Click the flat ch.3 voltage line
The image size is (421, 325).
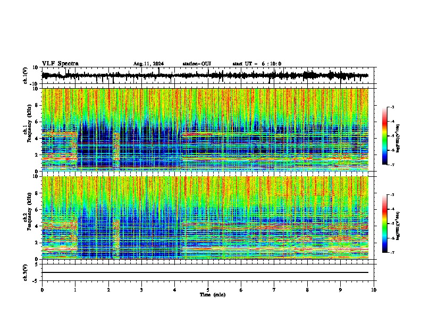click(x=205, y=272)
